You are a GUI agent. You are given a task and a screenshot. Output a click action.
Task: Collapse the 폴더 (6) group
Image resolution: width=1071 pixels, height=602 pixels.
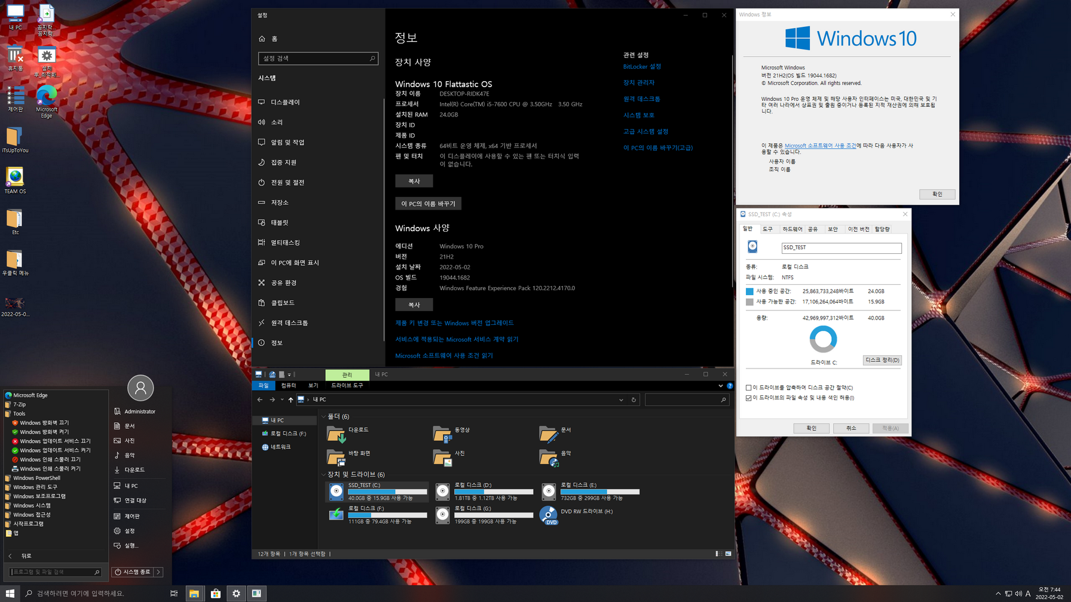[324, 416]
